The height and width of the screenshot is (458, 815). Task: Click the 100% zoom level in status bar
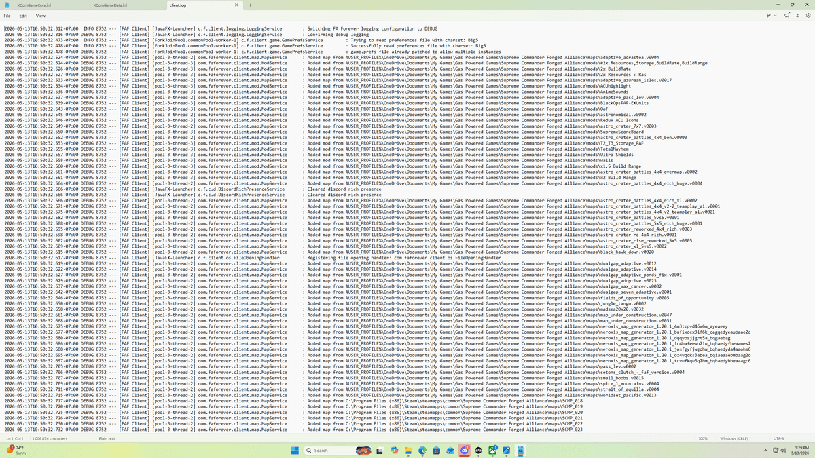703,438
